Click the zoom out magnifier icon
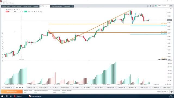Viewport: 174px width, 98px height. tap(36, 11)
